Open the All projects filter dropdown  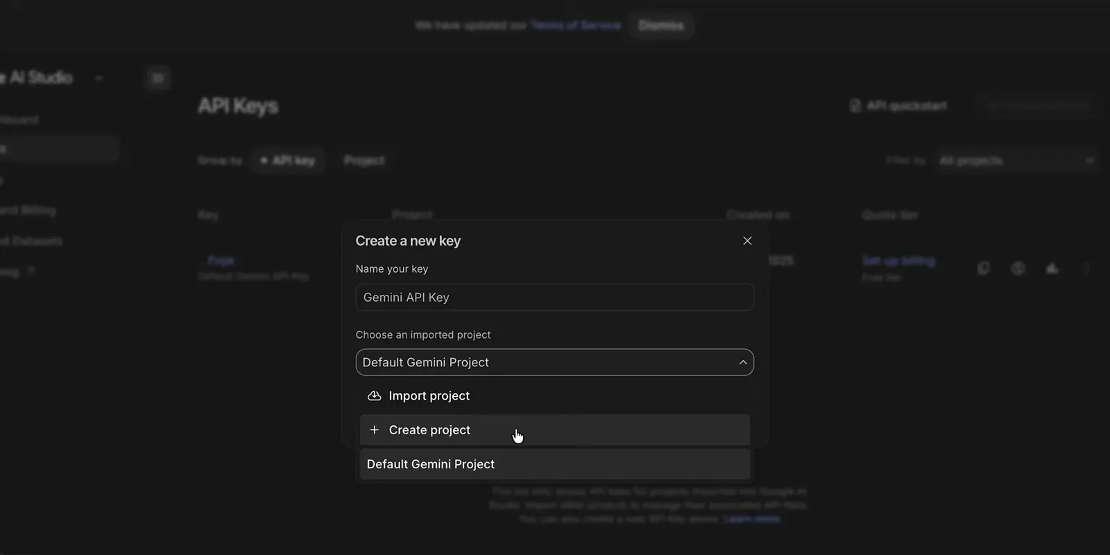(x=1016, y=161)
